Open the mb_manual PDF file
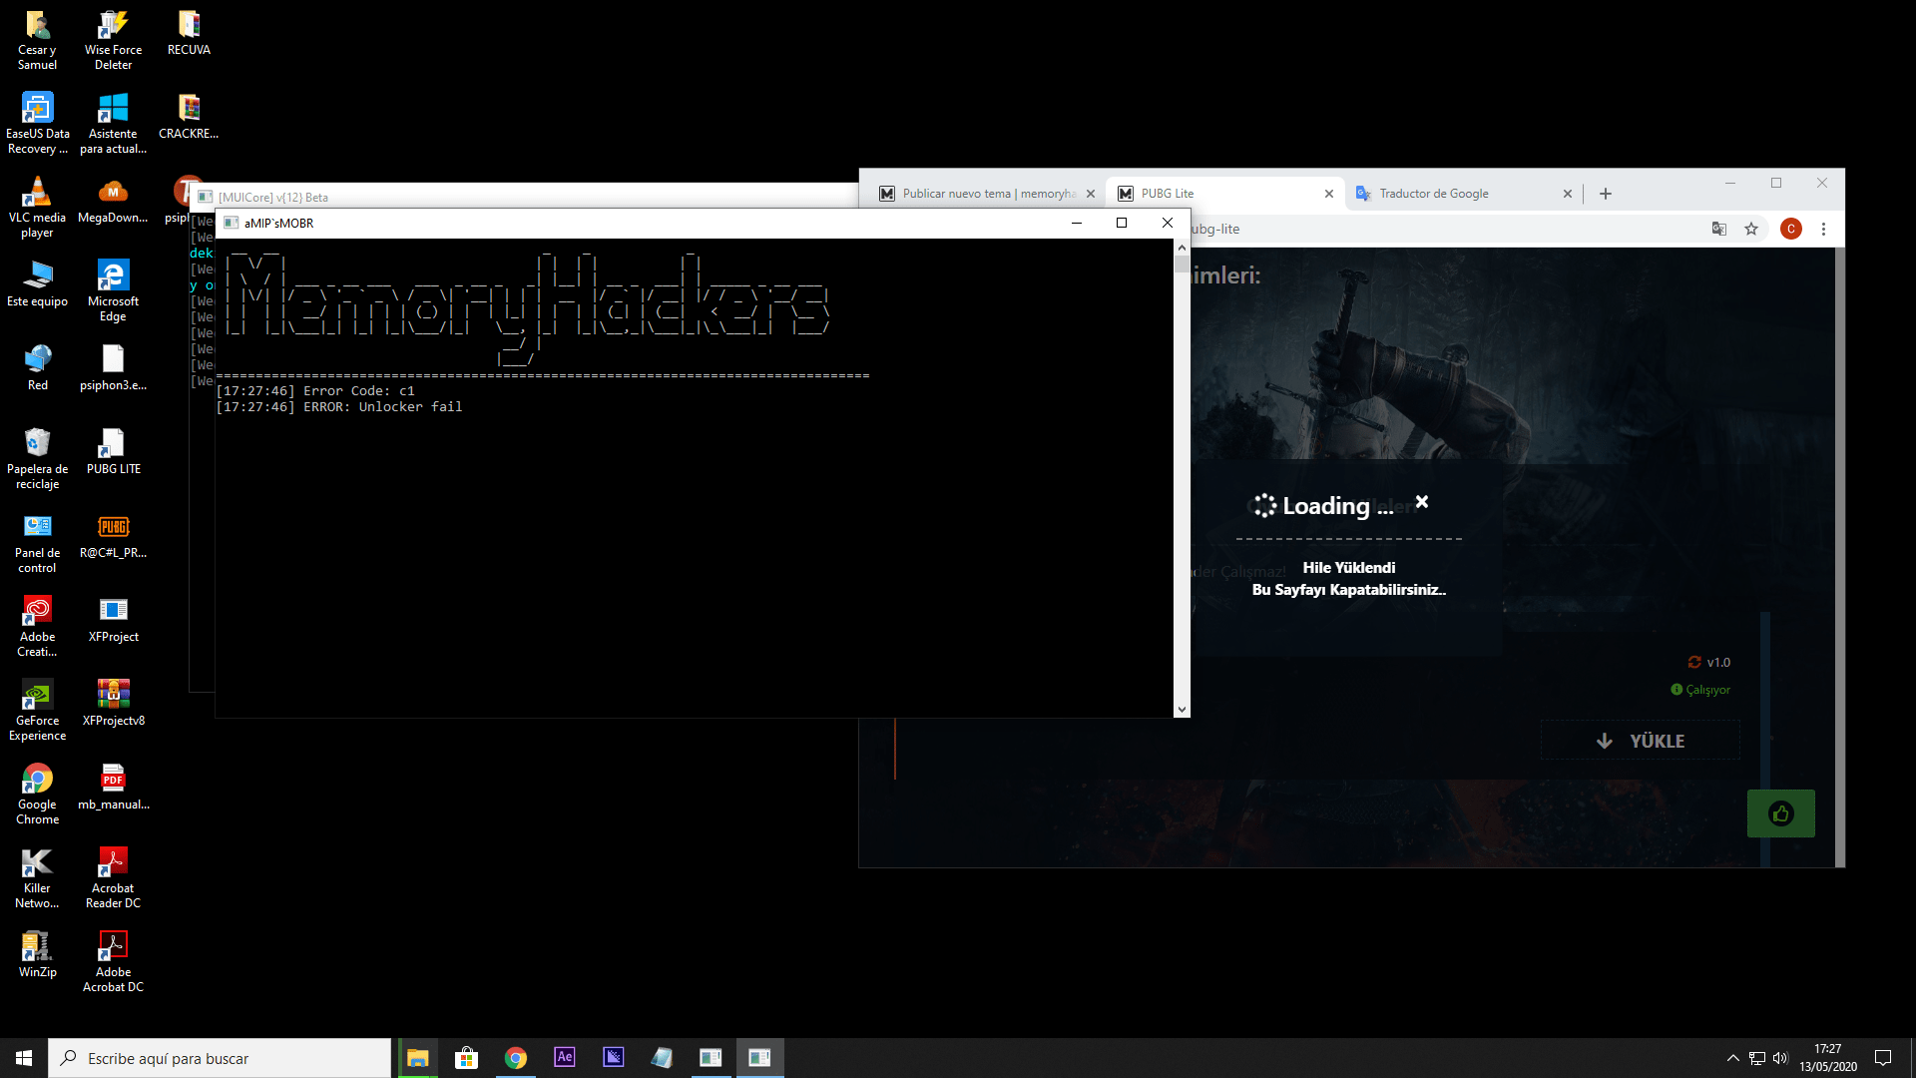Image resolution: width=1916 pixels, height=1078 pixels. tap(113, 788)
